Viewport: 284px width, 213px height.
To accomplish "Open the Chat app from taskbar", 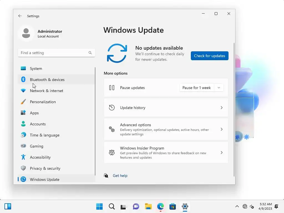I will tap(136, 206).
